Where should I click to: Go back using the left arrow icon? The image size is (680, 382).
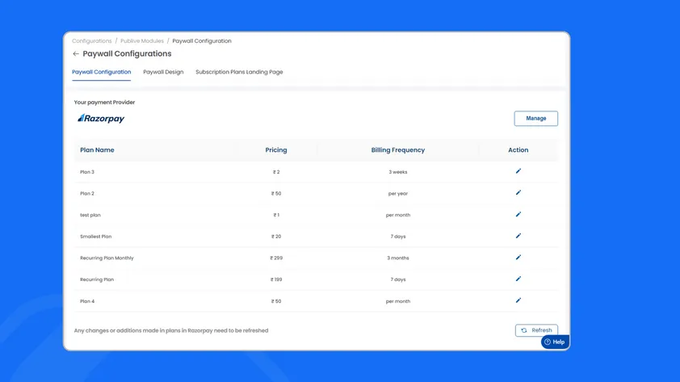[76, 54]
